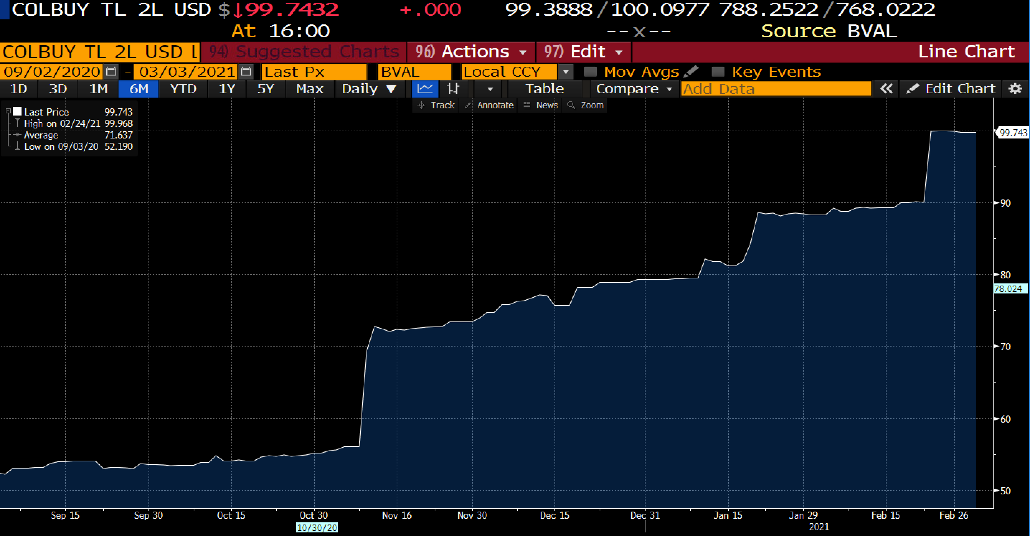Click the Add Data input field

pos(776,89)
